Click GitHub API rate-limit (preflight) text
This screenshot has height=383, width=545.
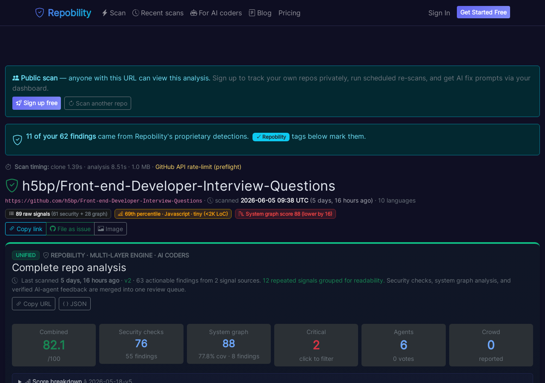coord(198,167)
